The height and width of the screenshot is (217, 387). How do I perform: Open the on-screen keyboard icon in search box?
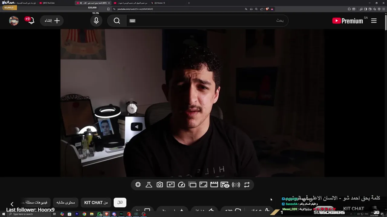[x=132, y=21]
